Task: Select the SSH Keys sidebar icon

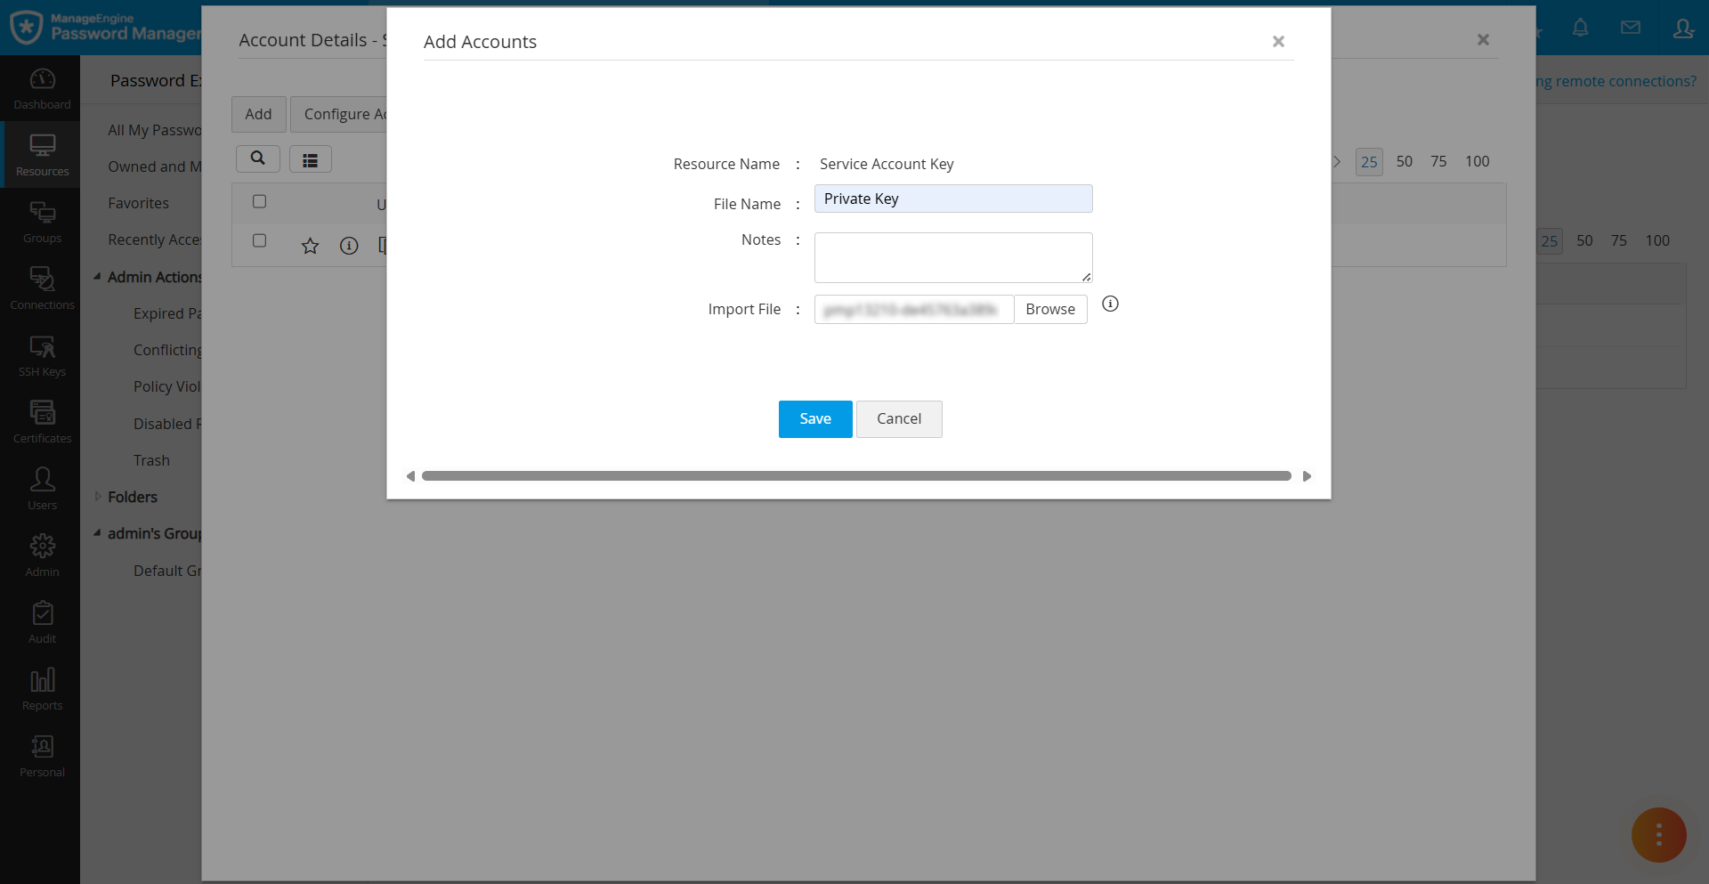Action: tap(41, 354)
